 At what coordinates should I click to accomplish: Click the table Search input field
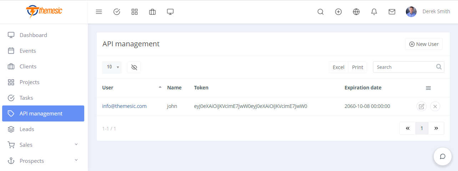[x=404, y=67]
